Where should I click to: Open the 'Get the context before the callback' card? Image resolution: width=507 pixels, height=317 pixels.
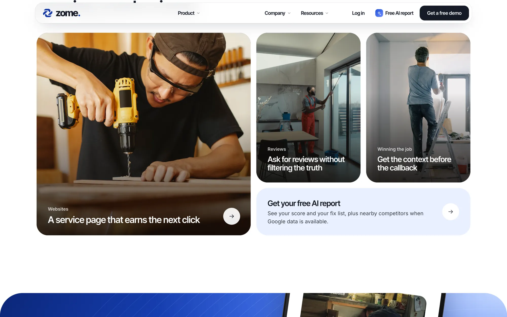[x=418, y=108]
